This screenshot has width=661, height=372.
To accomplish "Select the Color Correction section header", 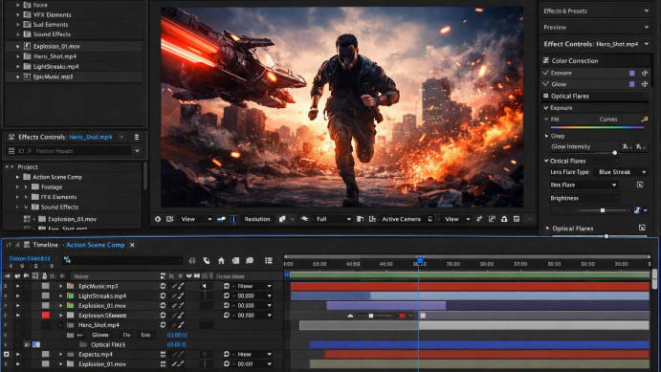I will [595, 60].
